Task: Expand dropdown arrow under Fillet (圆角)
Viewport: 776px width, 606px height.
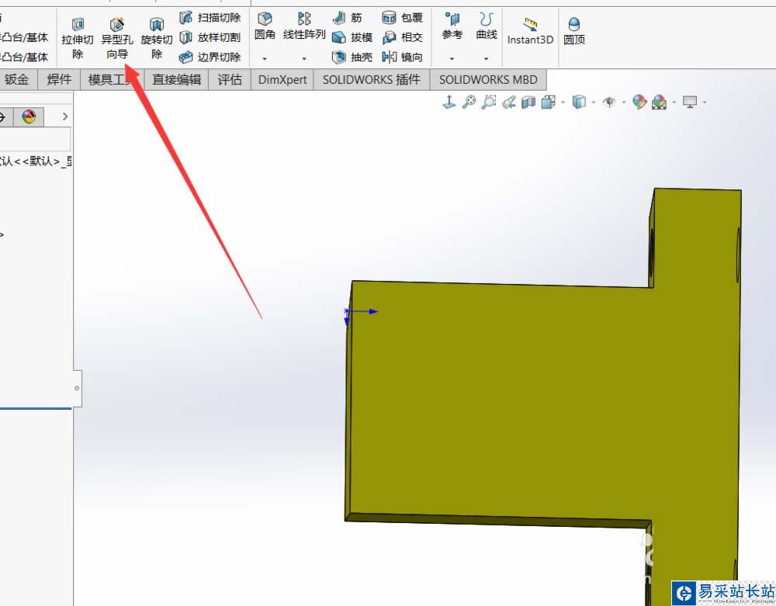Action: (265, 58)
